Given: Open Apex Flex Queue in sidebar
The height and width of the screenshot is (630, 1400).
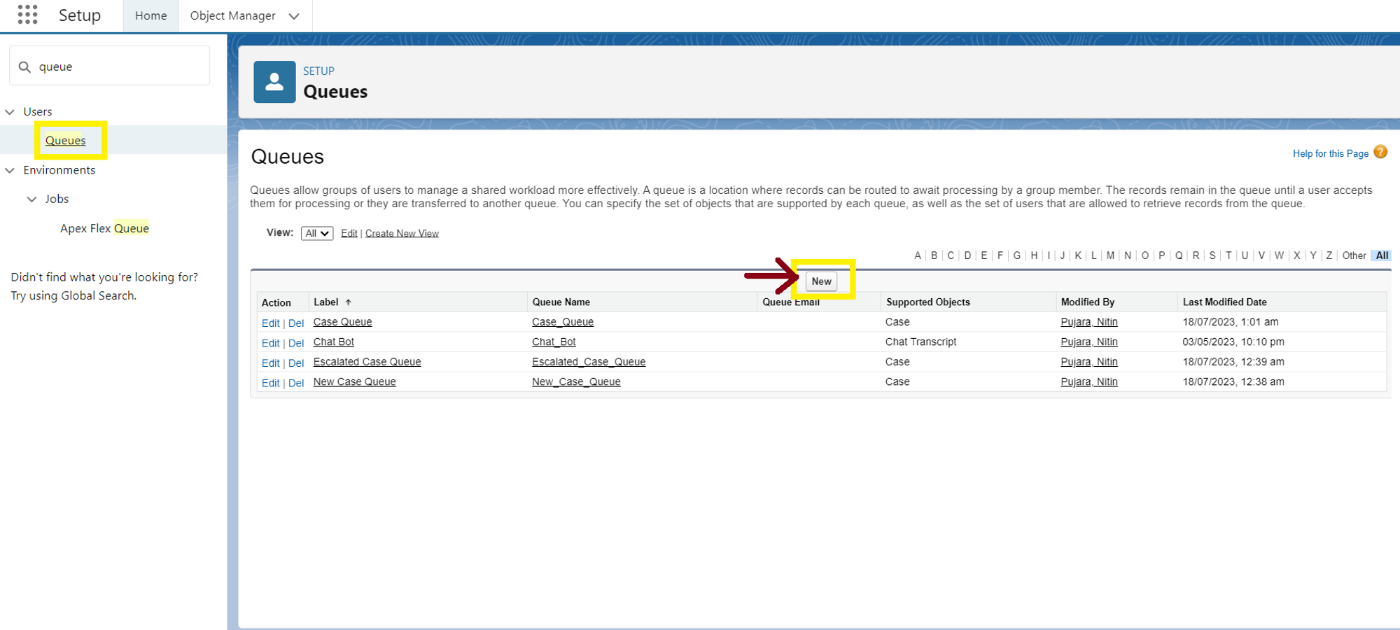Looking at the screenshot, I should [104, 228].
